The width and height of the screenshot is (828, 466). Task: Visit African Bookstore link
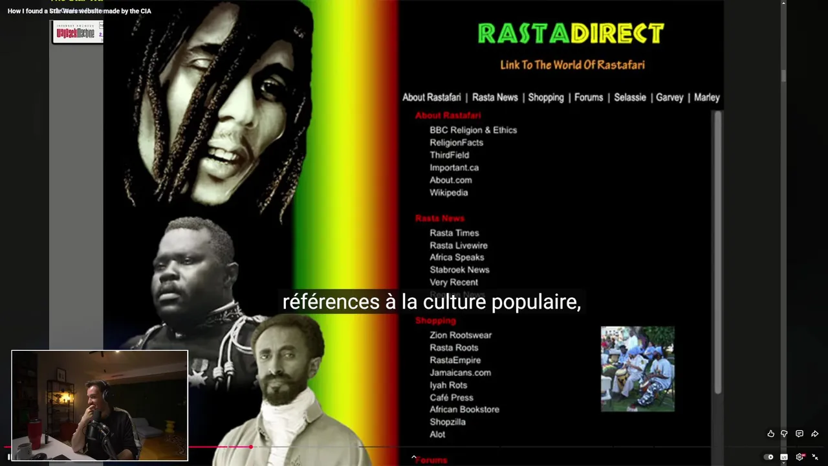[464, 410]
